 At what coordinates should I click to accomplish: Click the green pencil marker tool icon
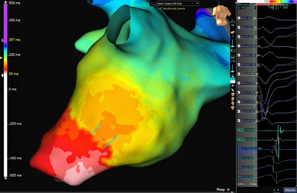233,90
